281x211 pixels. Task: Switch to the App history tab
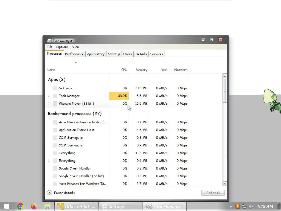(x=96, y=54)
